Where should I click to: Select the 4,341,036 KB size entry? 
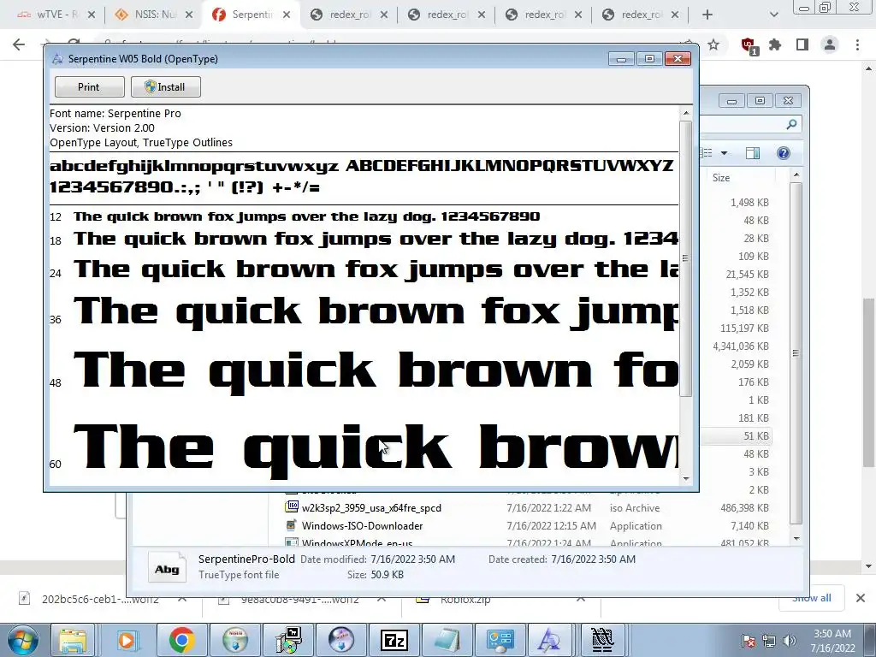coord(741,346)
